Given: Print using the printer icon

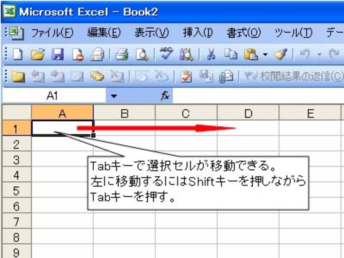Looking at the screenshot, I should (x=122, y=54).
